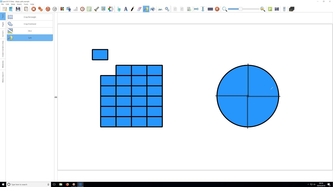333x187 pixels.
Task: Click the magnifier zoom lock icon
Action: point(262,9)
